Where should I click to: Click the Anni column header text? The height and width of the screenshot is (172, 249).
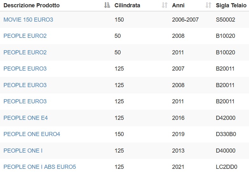tap(178, 5)
